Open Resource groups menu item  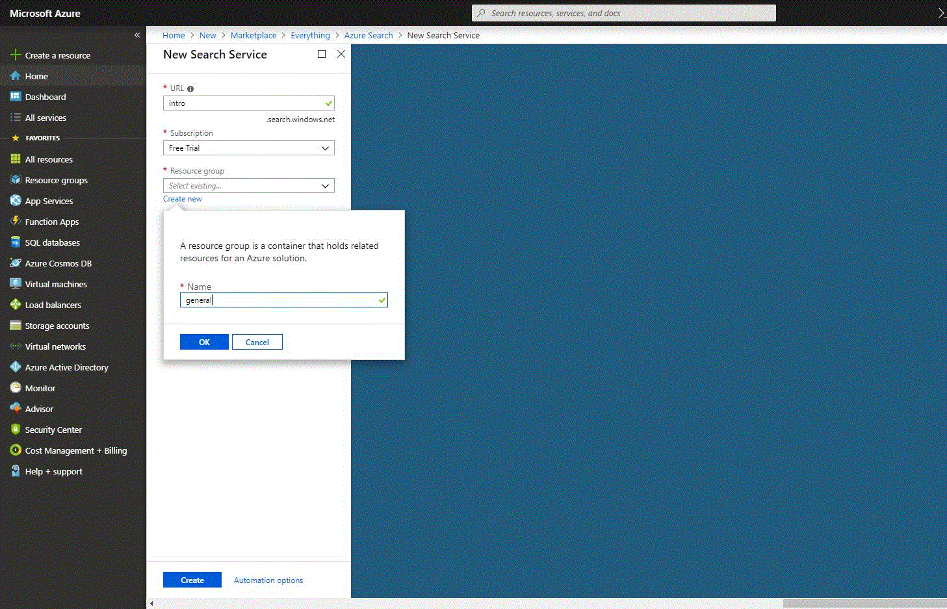73,180
